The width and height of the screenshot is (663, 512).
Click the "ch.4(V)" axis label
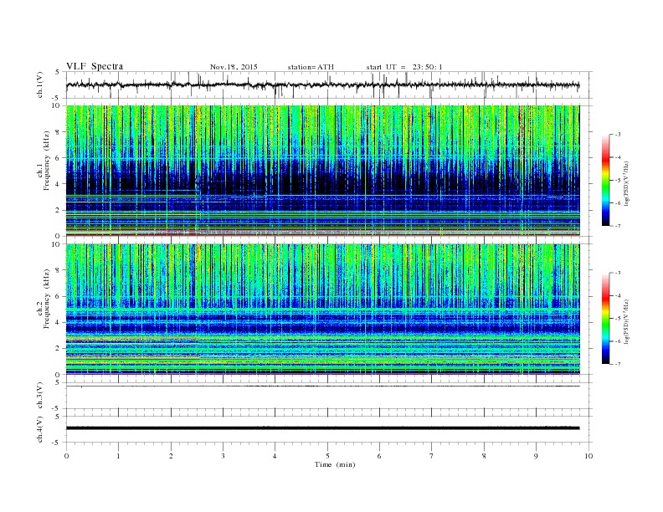click(40, 429)
